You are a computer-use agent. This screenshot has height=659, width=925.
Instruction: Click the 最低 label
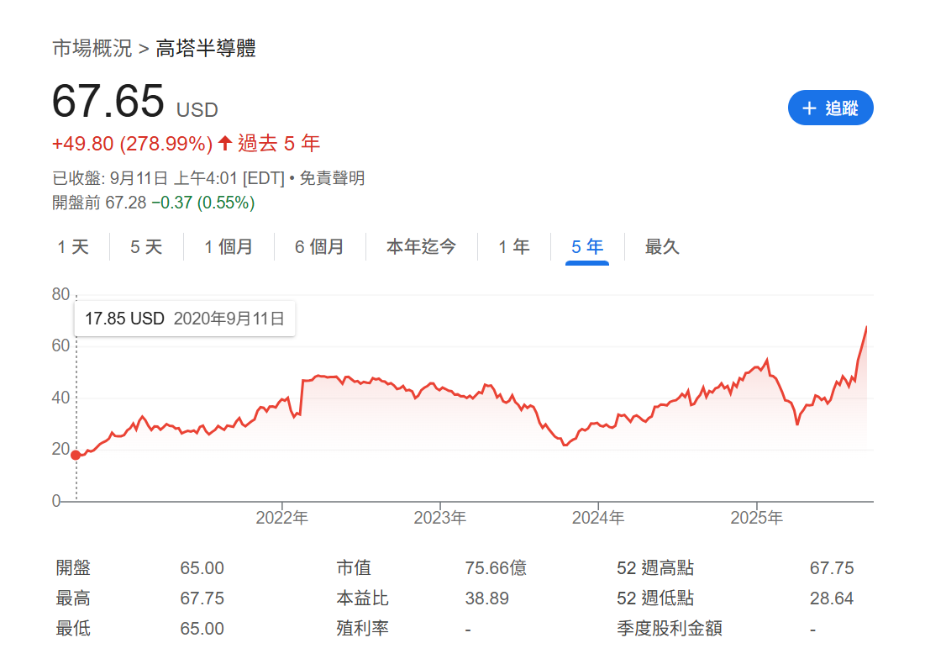point(73,629)
